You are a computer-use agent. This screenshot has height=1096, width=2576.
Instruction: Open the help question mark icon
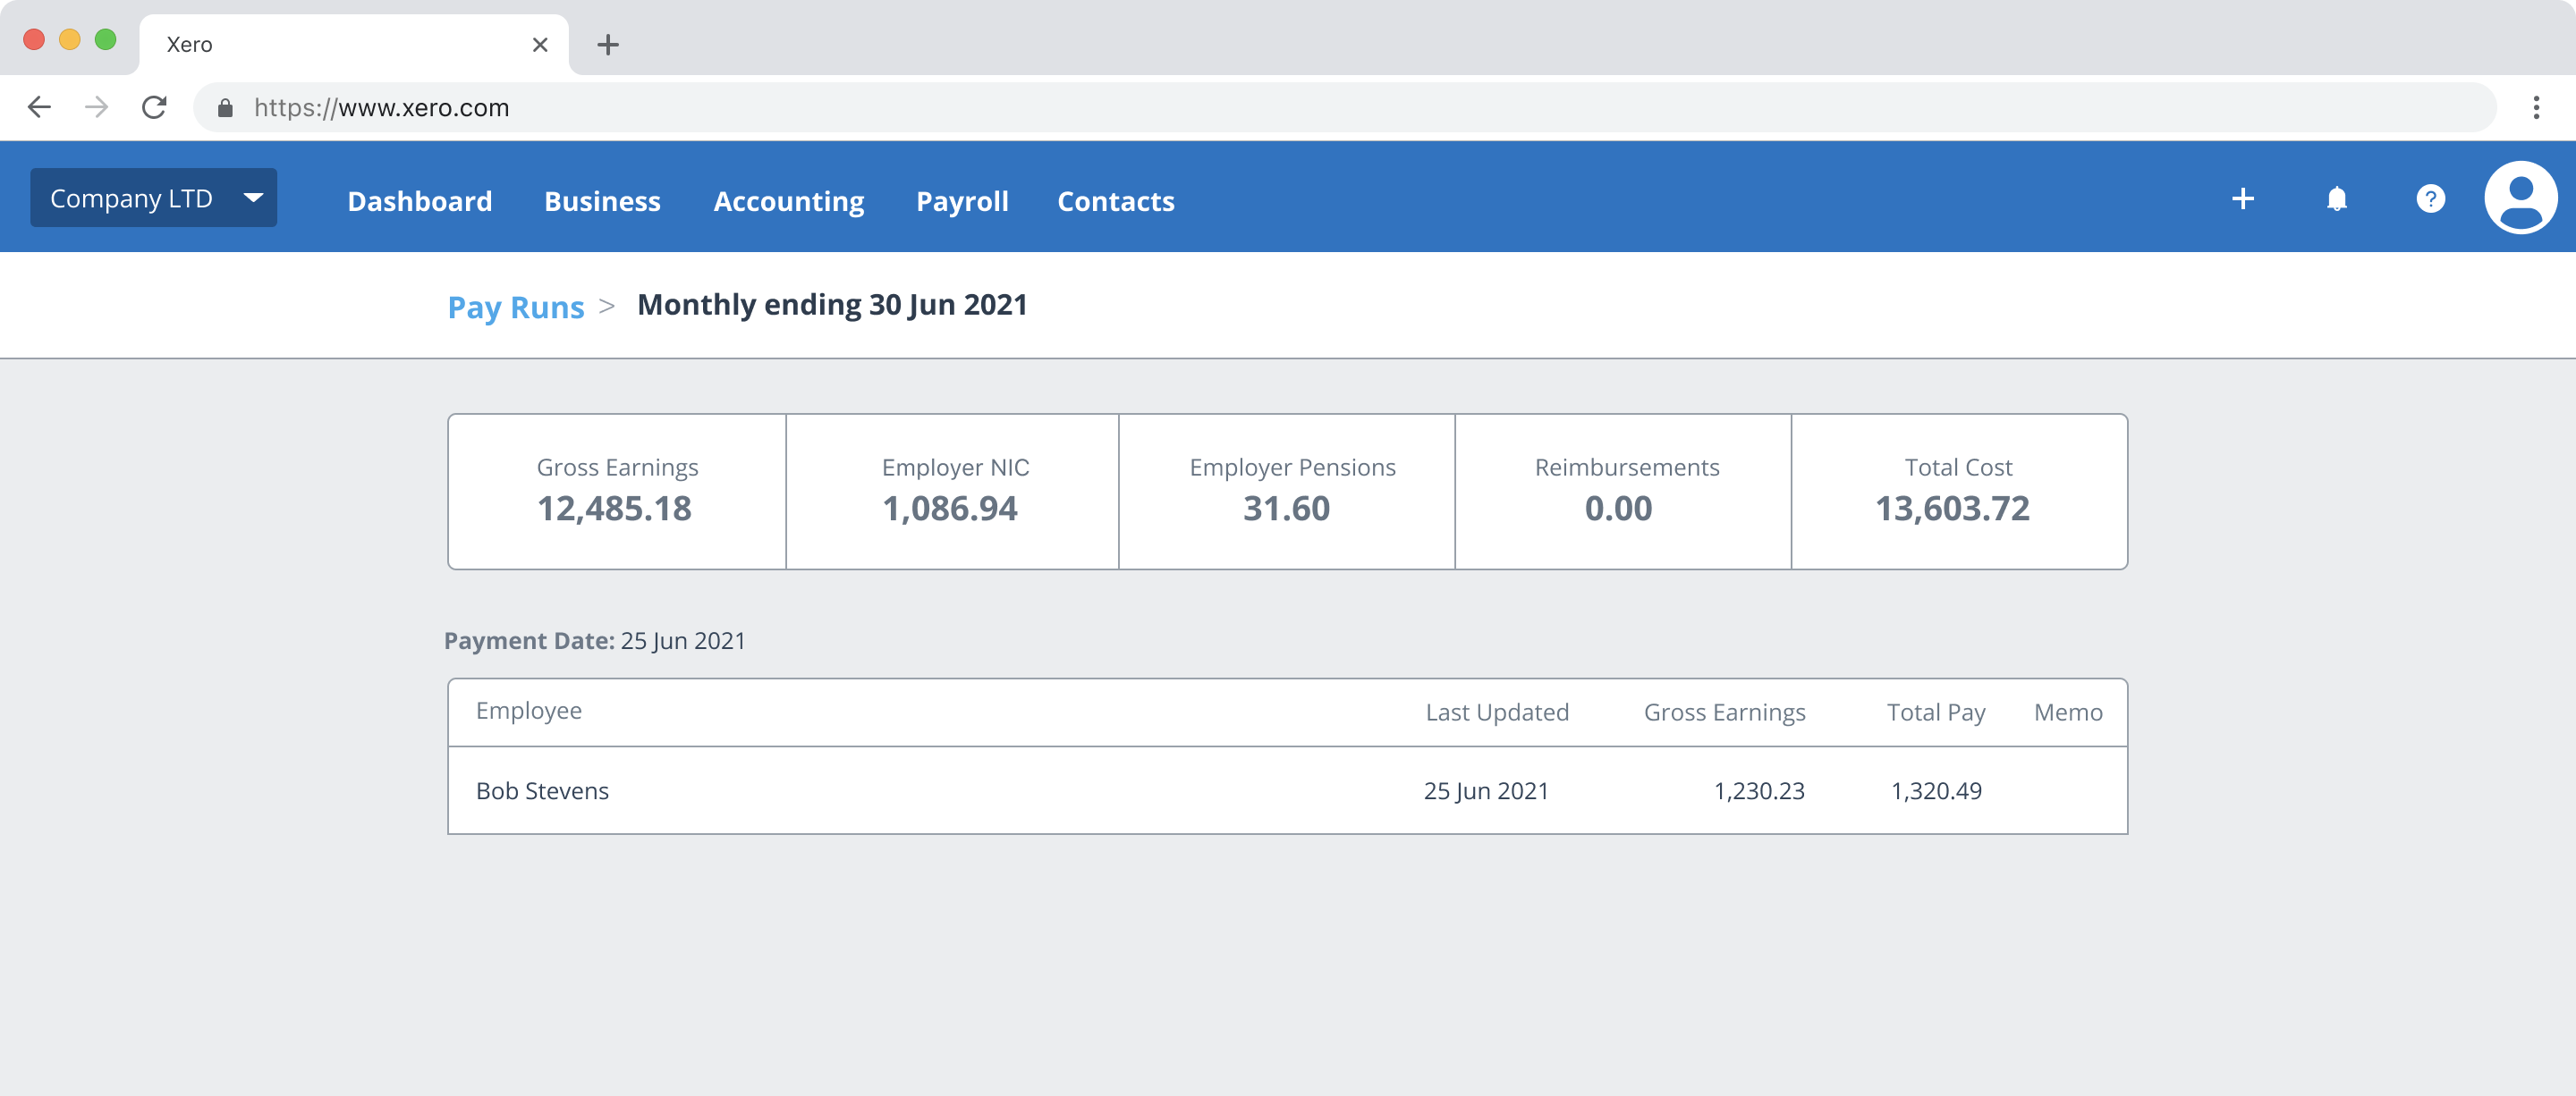pyautogui.click(x=2430, y=198)
